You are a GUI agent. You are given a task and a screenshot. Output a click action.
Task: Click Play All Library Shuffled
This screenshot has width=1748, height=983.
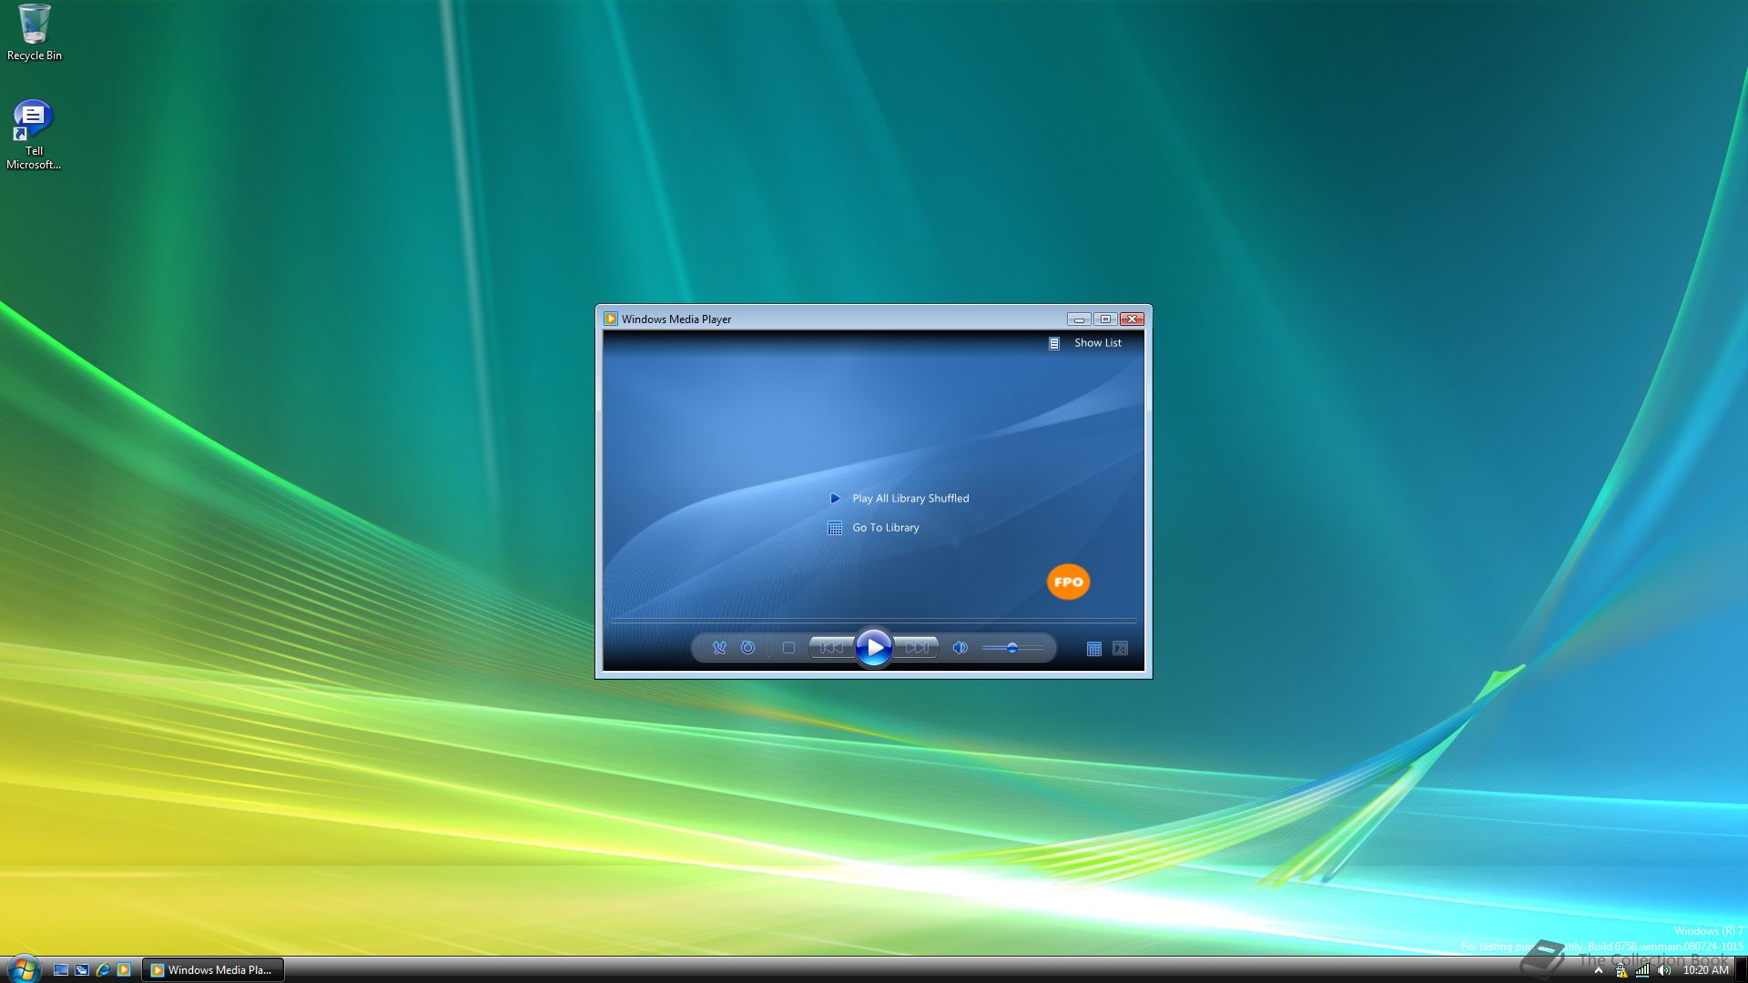[x=910, y=499]
